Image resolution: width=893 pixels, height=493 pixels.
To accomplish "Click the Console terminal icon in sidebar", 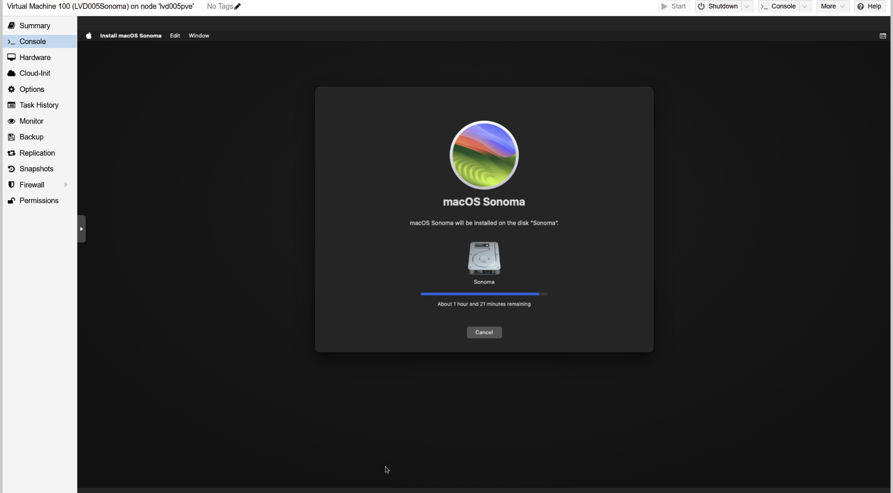I will coord(12,42).
